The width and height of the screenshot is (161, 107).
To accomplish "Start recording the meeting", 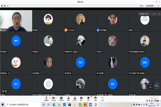I will pos(88,98).
